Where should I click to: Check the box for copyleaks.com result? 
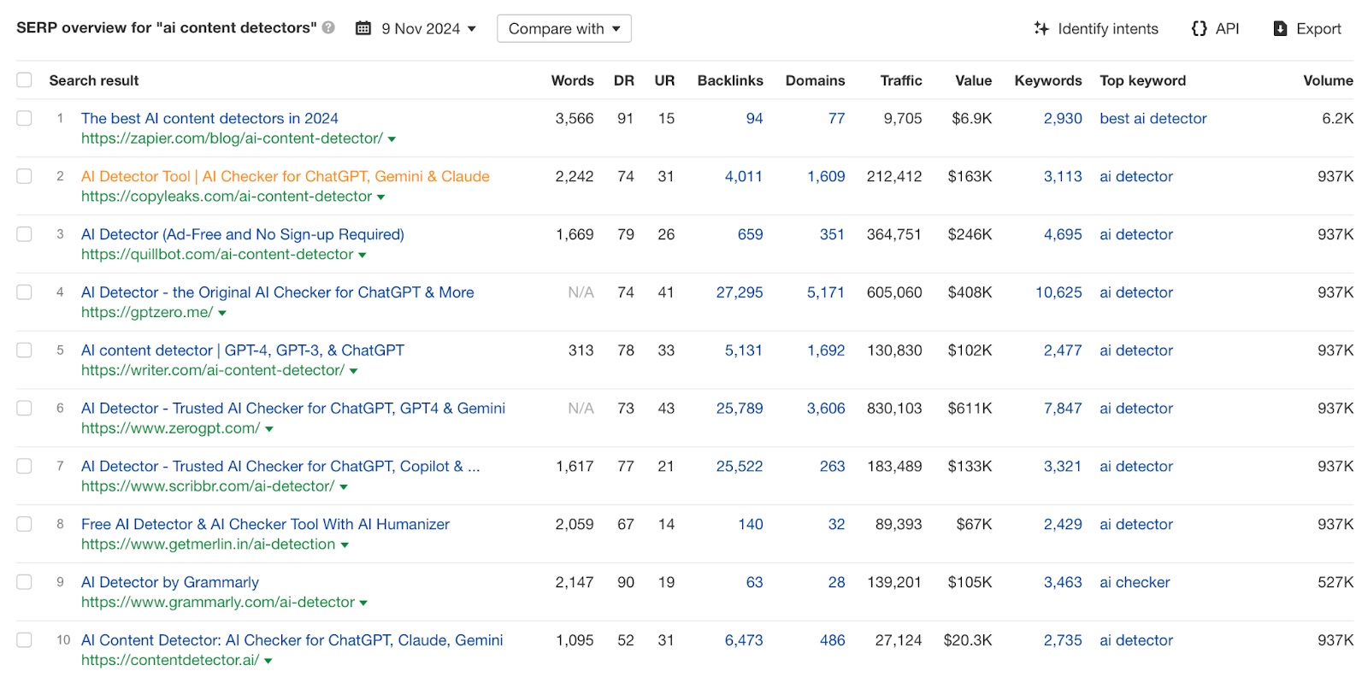click(x=24, y=176)
